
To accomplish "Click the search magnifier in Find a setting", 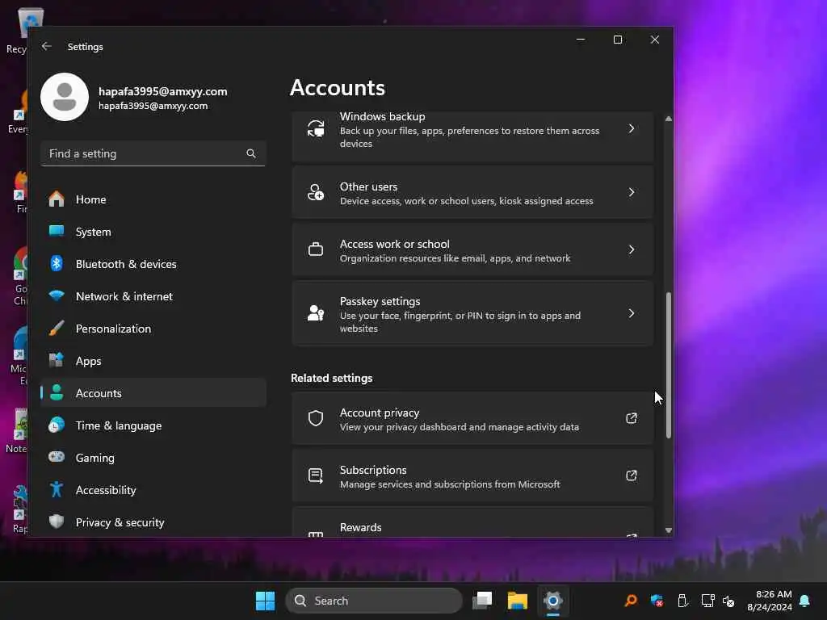I will point(251,153).
